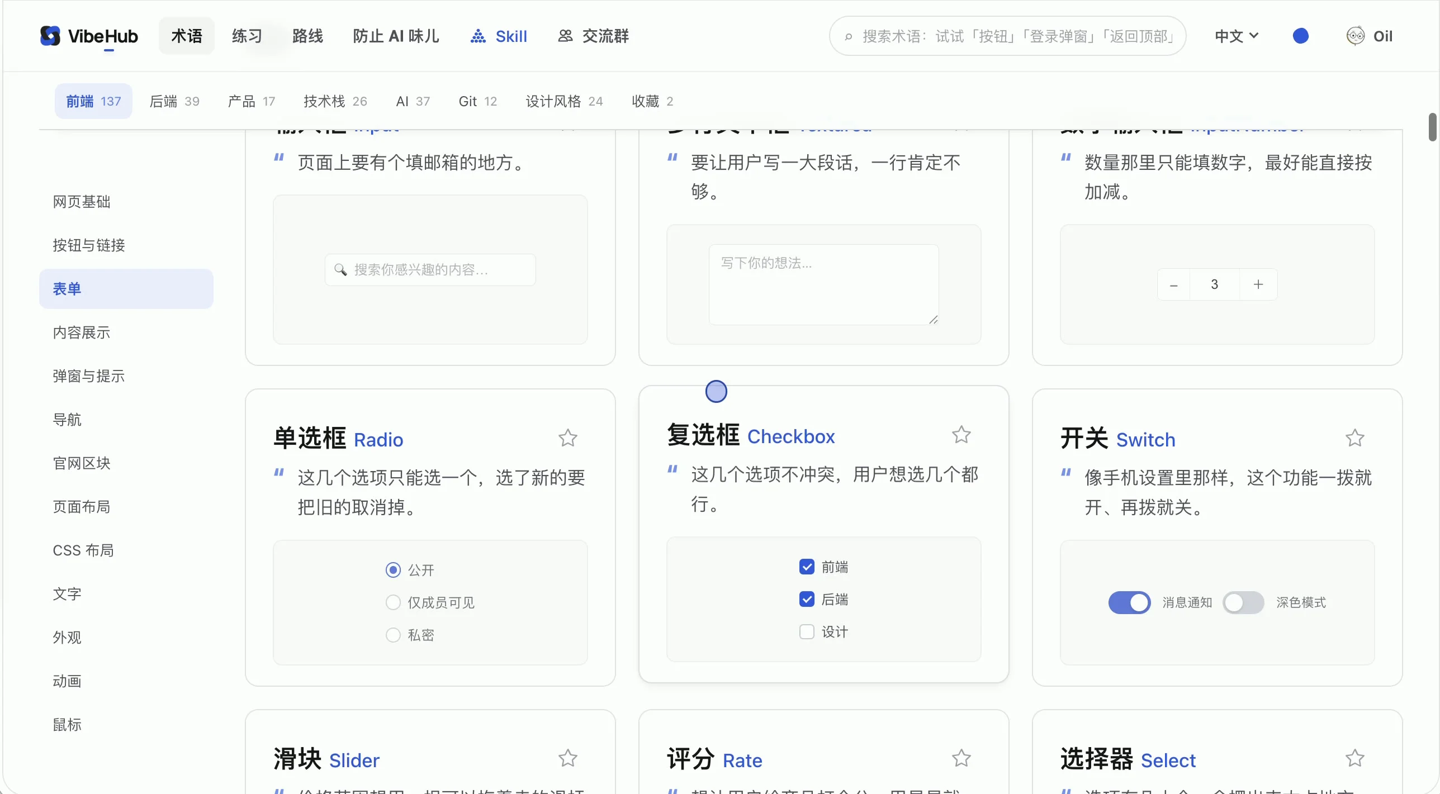Open the 练习 nav tab
Screen dimensions: 1440x794
click(x=247, y=36)
